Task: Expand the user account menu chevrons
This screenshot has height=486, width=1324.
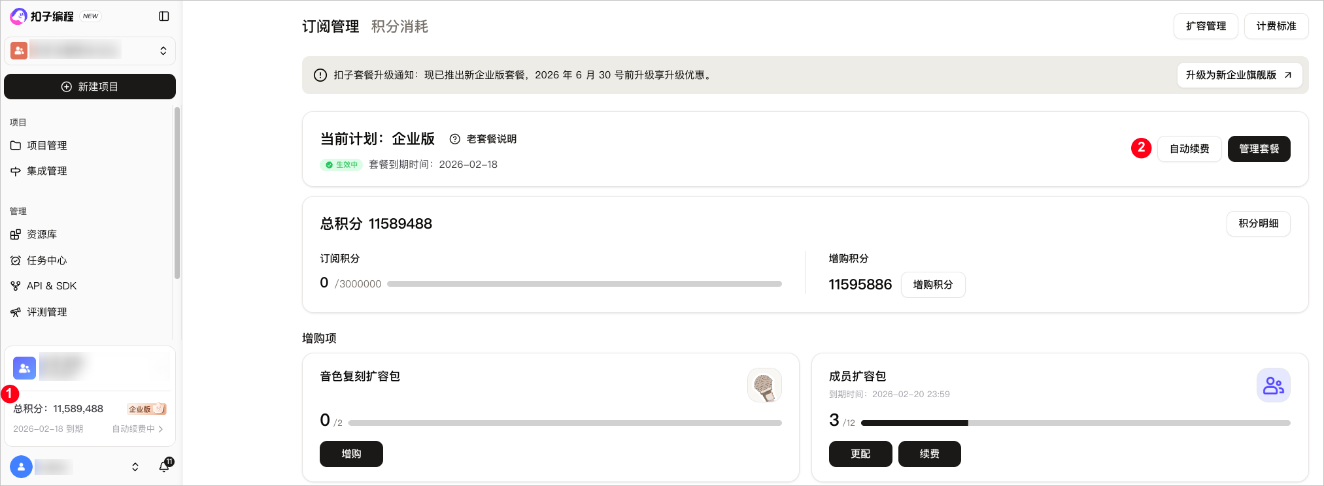Action: pos(135,466)
